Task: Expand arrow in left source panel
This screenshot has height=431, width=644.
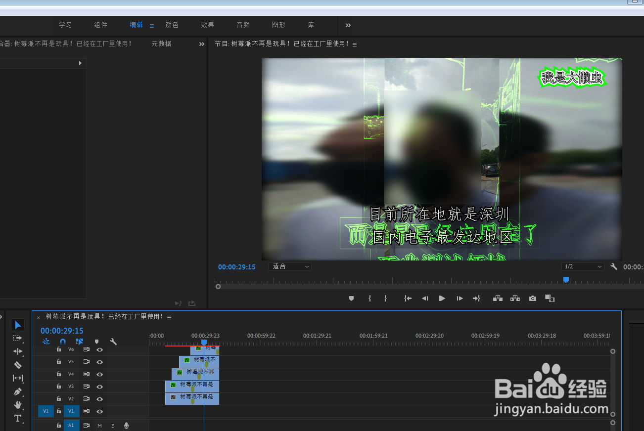Action: pos(80,63)
